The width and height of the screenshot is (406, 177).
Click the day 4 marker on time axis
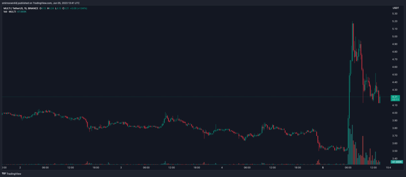point(222,167)
